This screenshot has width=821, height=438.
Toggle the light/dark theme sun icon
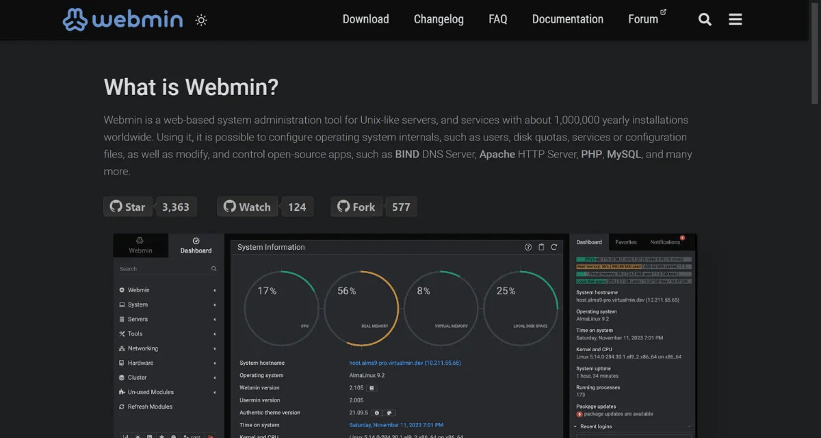coord(201,20)
